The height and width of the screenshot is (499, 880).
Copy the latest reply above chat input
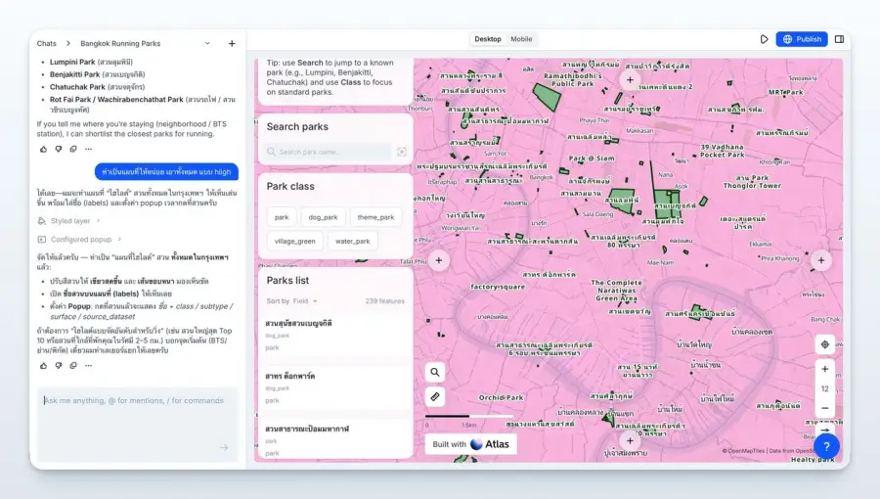click(x=73, y=365)
